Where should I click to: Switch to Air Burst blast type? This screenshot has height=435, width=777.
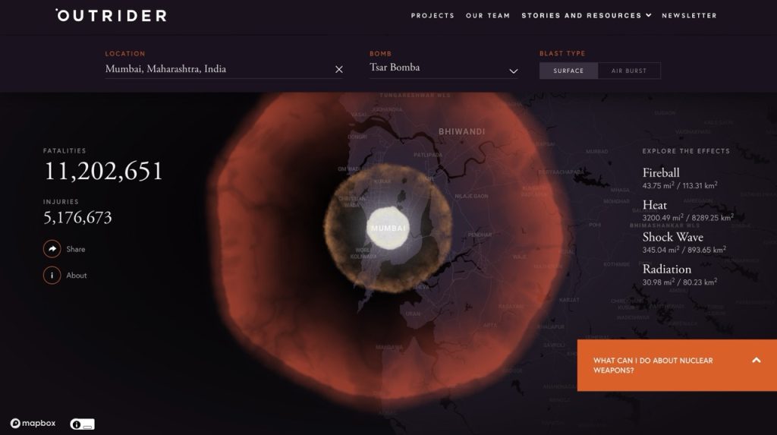(629, 71)
